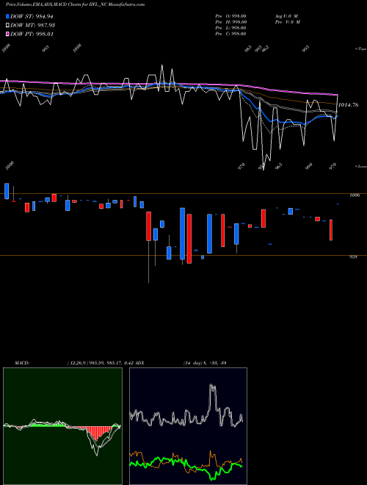Screen dimensions: 367x485
Task: Click the 'Pre O: 998.00' value
Action: pyautogui.click(x=230, y=16)
